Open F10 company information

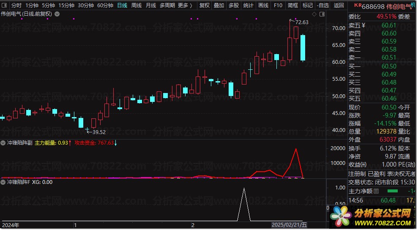tap(278, 5)
